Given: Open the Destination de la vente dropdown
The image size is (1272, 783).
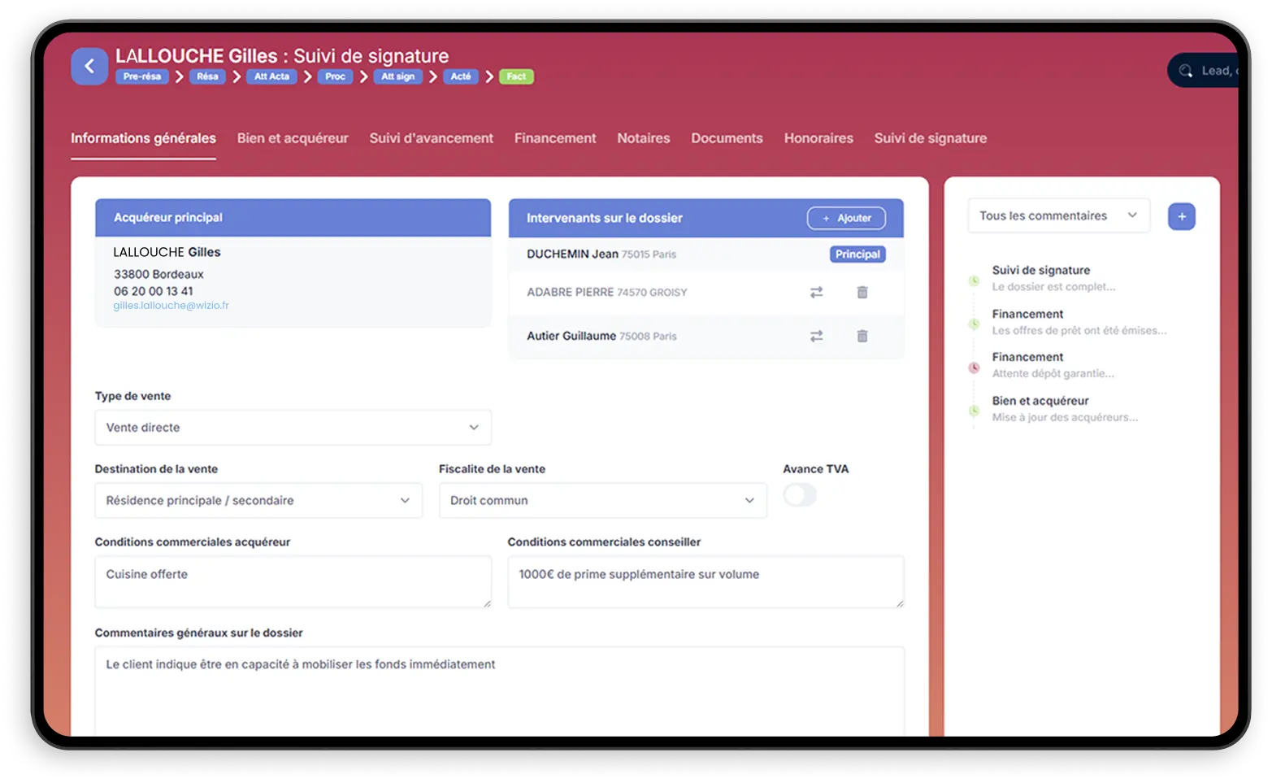Looking at the screenshot, I should click(258, 501).
